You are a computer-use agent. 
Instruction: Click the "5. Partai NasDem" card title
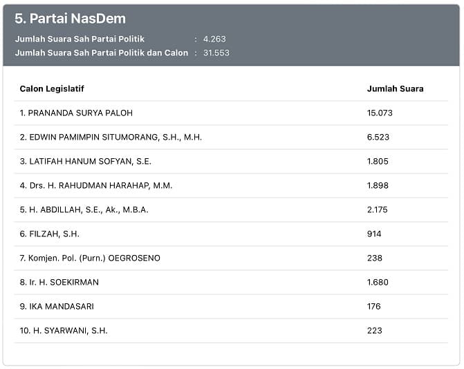(x=70, y=19)
